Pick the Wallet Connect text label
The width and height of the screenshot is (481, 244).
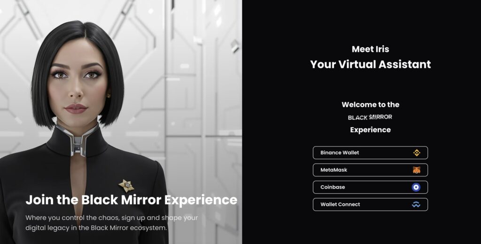pos(340,205)
